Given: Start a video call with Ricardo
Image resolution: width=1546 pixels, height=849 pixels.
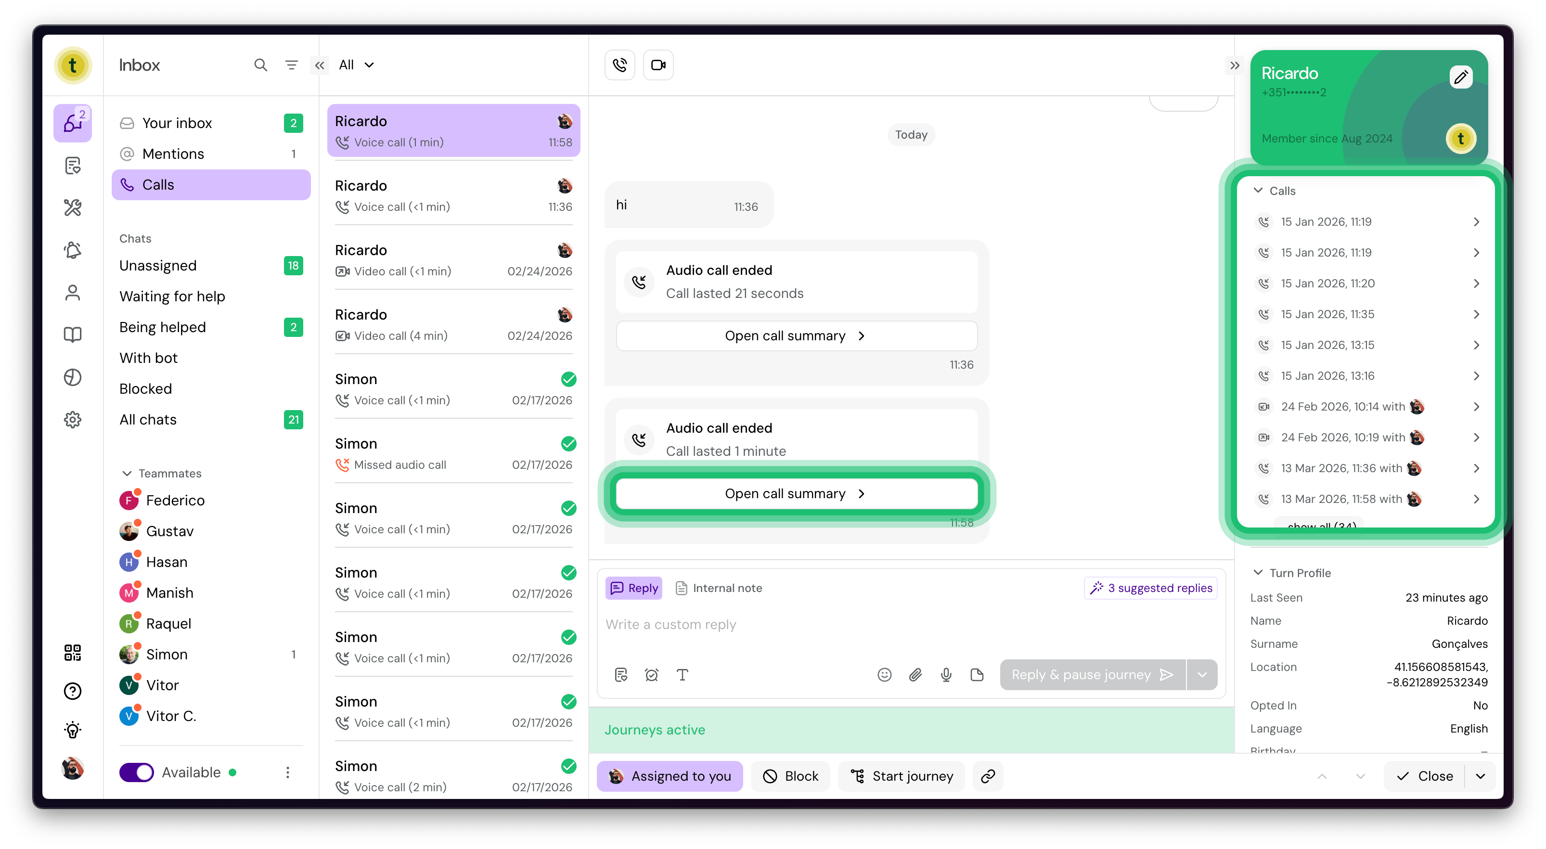Looking at the screenshot, I should pos(658,65).
